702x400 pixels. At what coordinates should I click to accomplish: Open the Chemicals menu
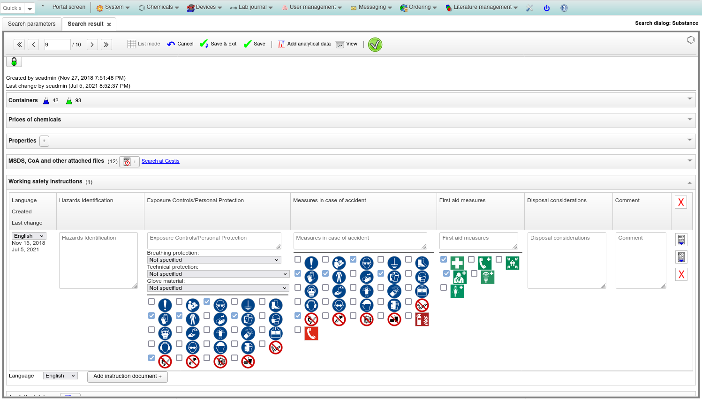tap(159, 8)
